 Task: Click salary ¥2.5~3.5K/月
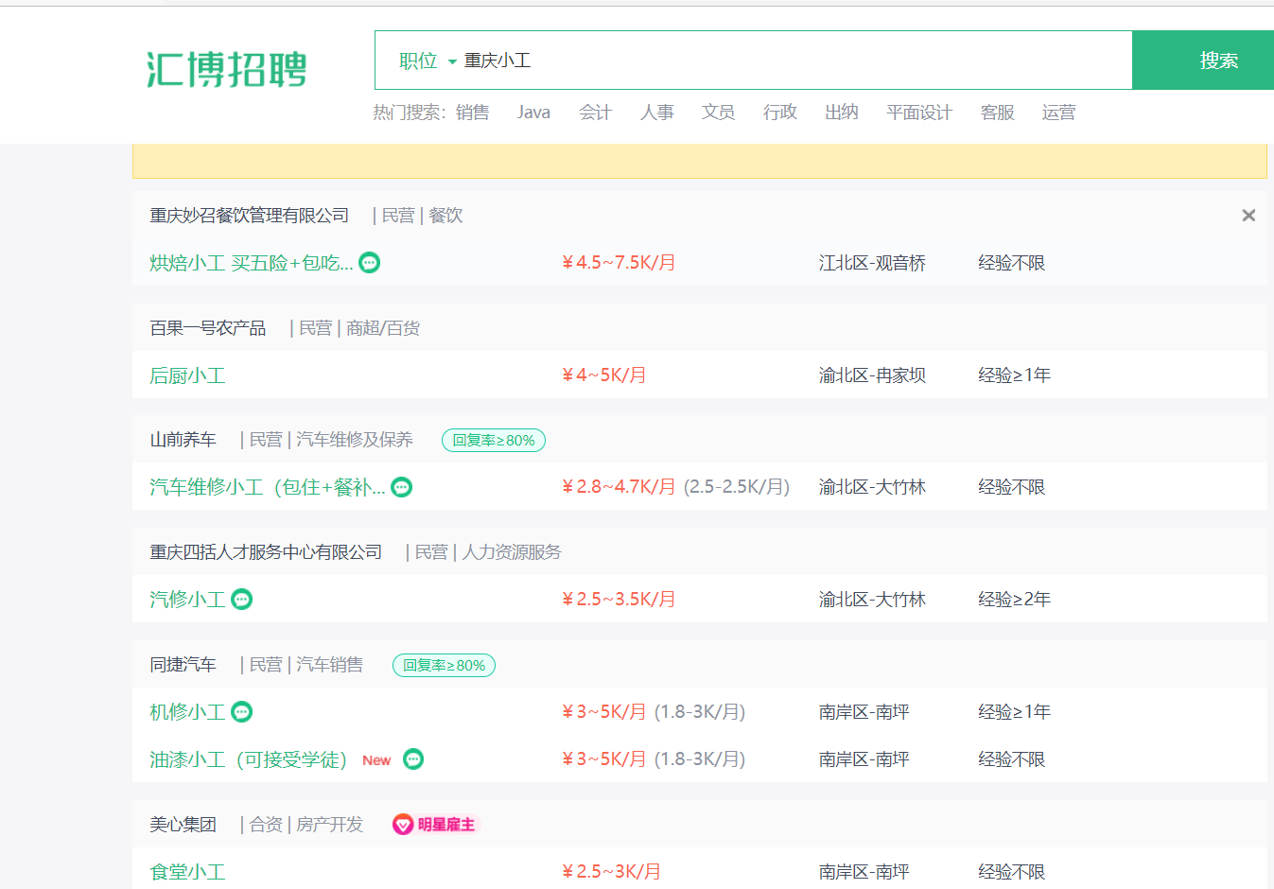pyautogui.click(x=619, y=600)
